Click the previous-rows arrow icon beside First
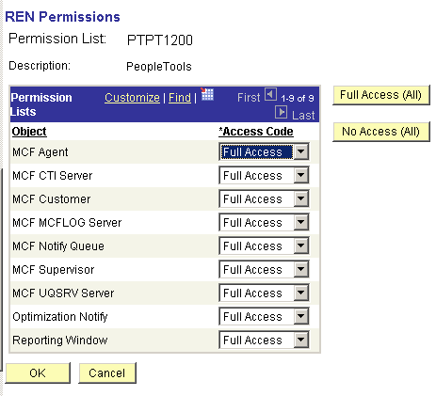 [x=270, y=94]
